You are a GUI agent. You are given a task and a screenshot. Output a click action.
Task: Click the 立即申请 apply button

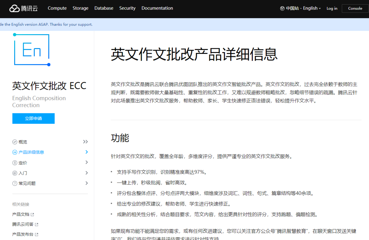(x=34, y=119)
